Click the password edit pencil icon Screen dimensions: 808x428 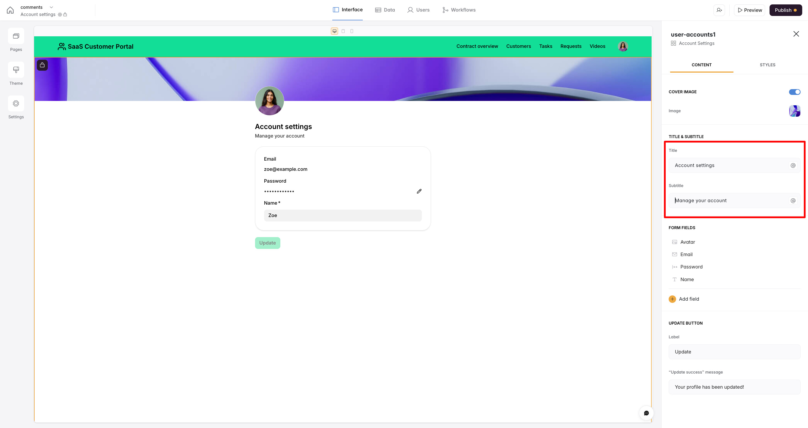[x=419, y=191]
